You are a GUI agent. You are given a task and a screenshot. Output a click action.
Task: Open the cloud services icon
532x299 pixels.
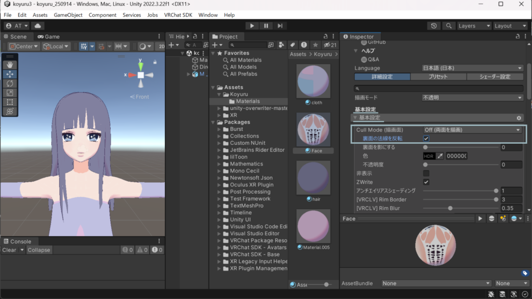(37, 25)
